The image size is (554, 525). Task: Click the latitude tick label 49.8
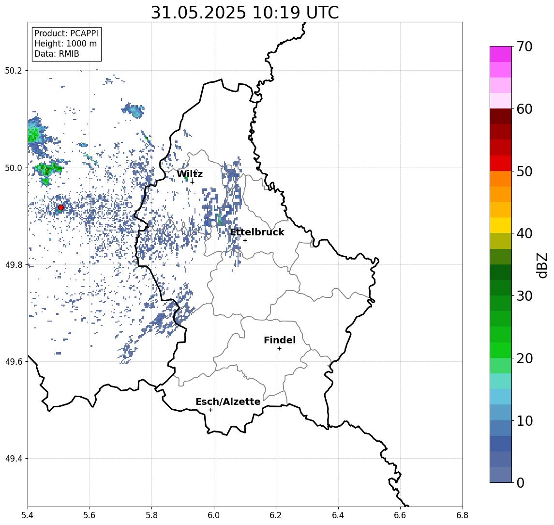point(14,264)
